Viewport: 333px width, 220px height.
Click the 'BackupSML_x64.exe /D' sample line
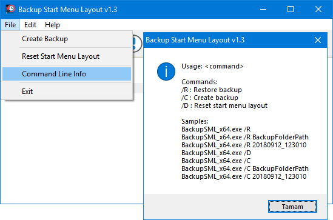pos(216,153)
